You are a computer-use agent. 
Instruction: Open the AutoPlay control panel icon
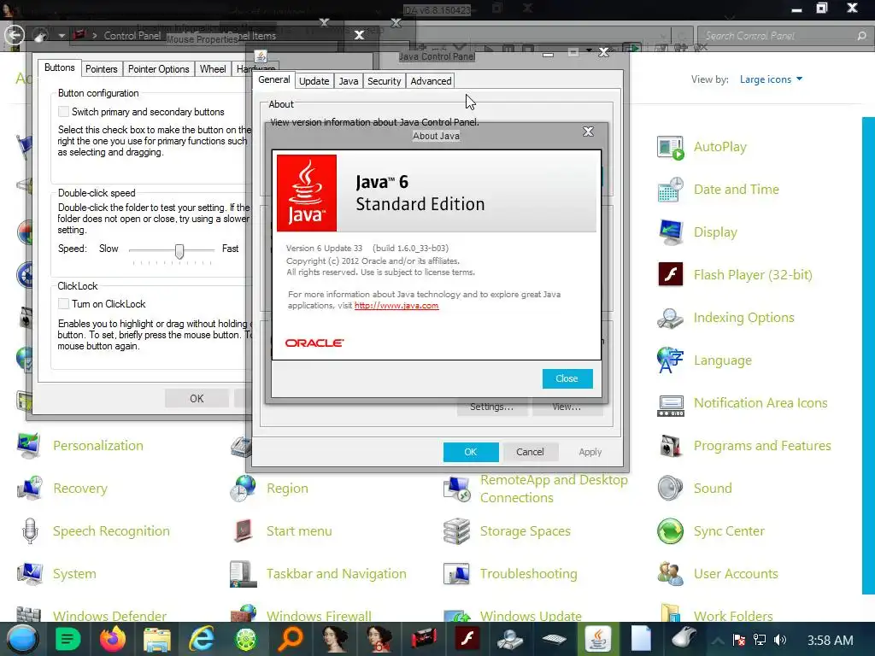pos(670,147)
